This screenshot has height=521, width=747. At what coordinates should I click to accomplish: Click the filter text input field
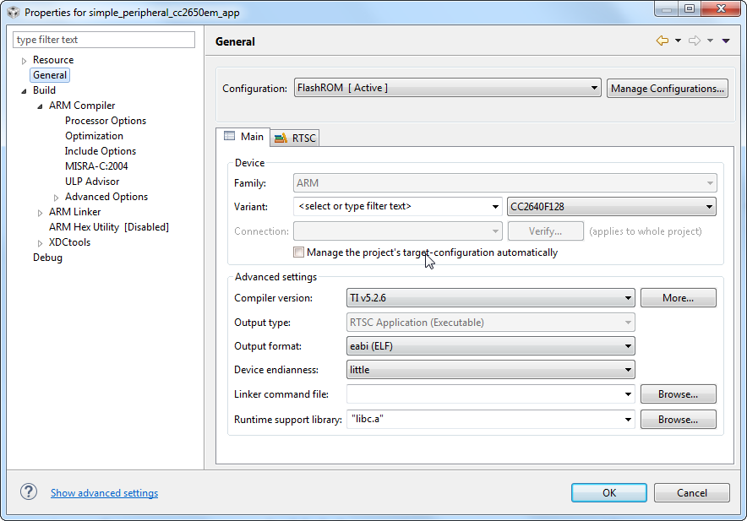(104, 40)
